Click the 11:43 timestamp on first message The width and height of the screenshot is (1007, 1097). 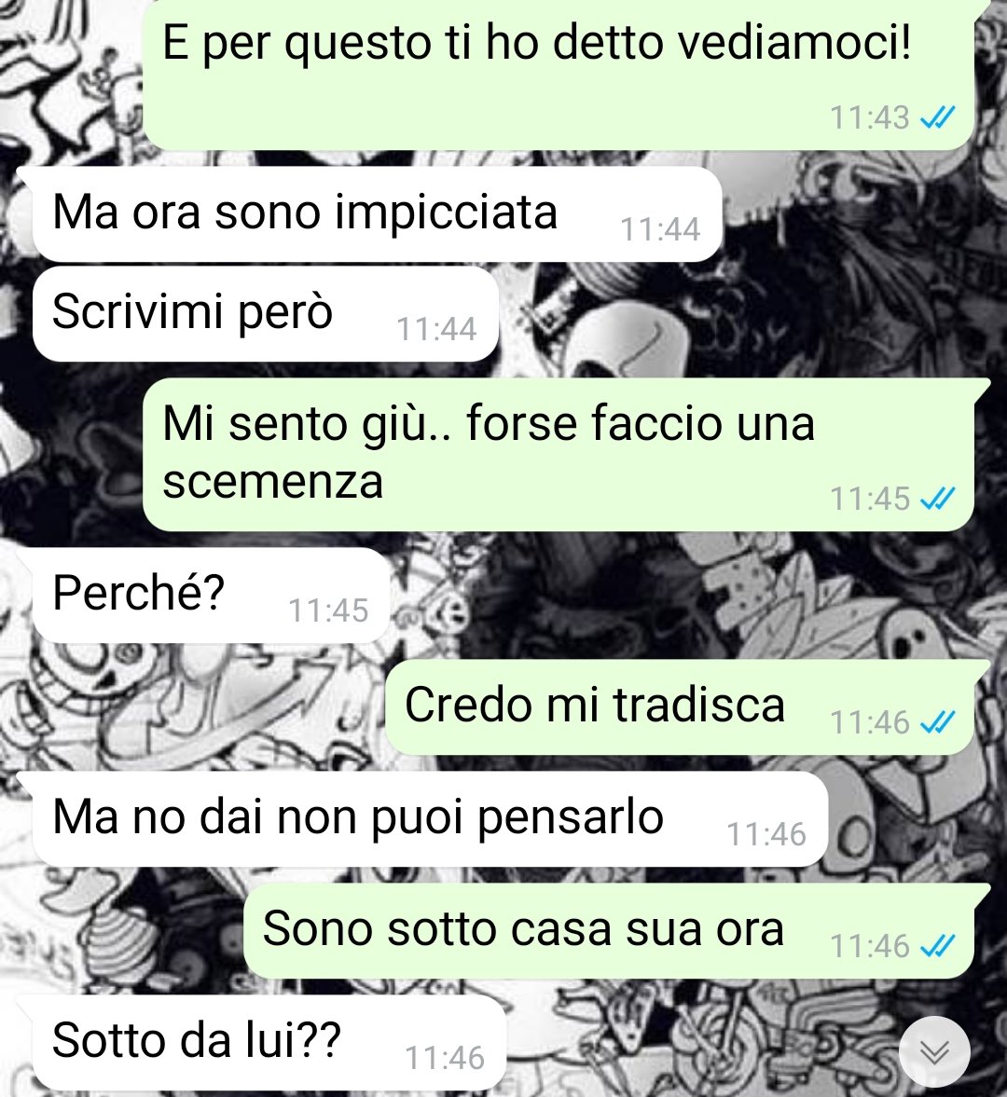pyautogui.click(x=870, y=118)
